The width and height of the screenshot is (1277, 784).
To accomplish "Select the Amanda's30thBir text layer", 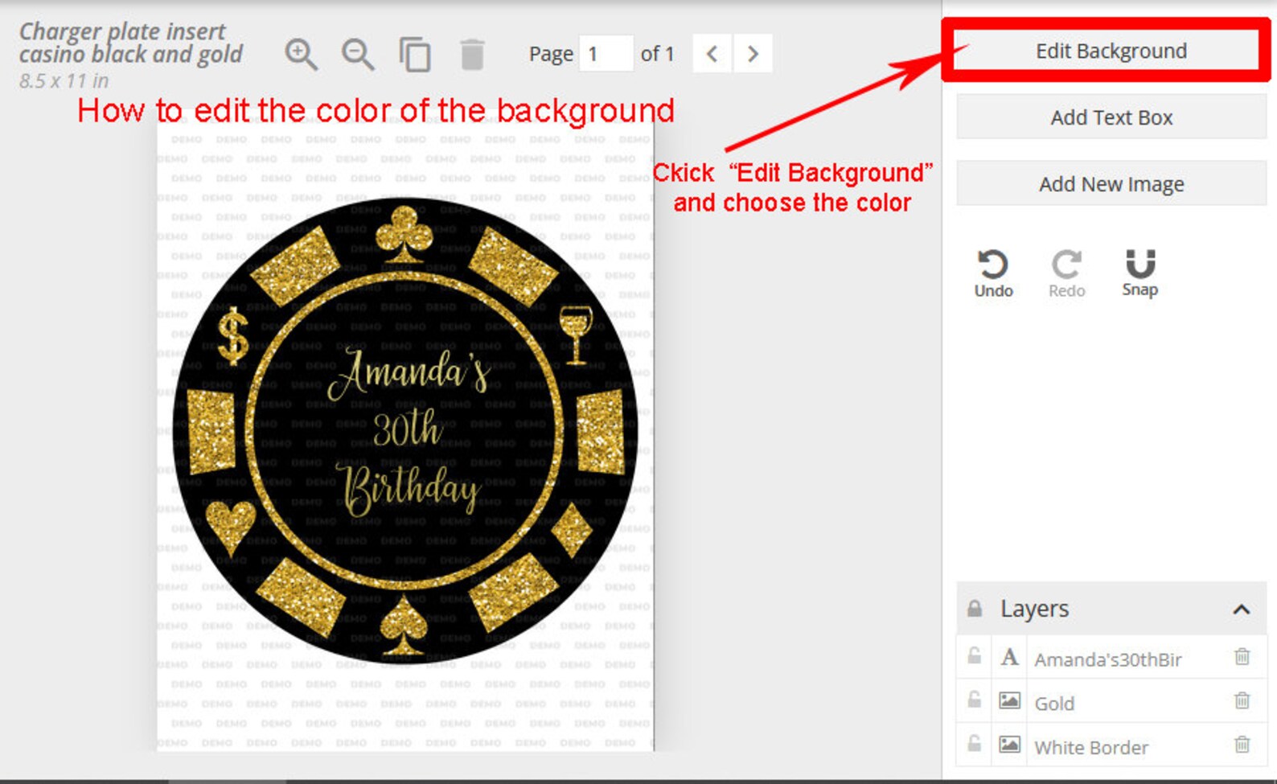I will [1107, 659].
